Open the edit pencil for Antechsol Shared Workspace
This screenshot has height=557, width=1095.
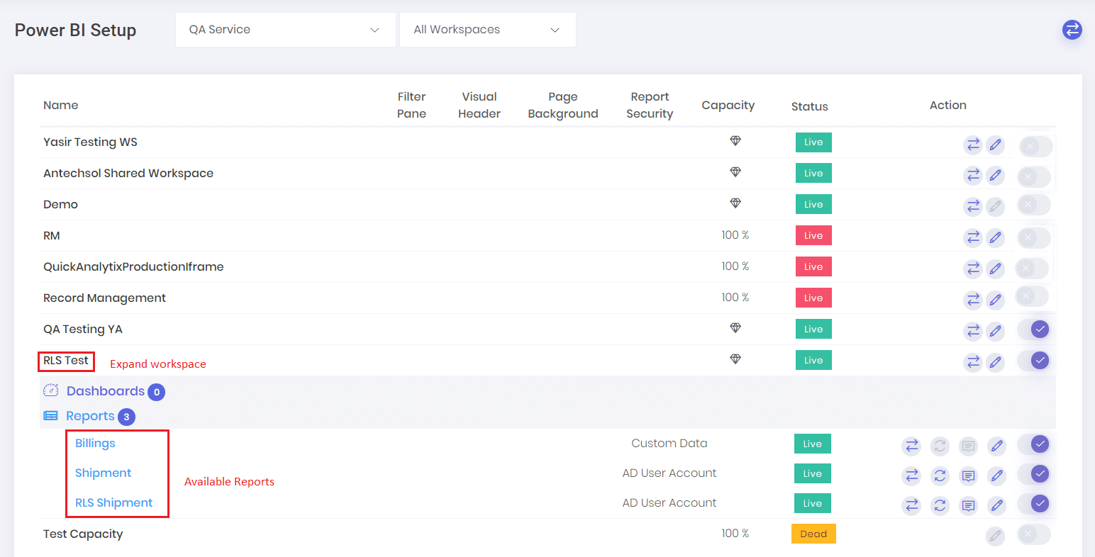(x=996, y=175)
